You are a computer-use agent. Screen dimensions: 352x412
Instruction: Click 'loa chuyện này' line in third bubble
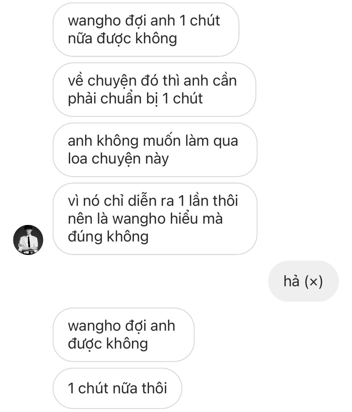coord(118,159)
